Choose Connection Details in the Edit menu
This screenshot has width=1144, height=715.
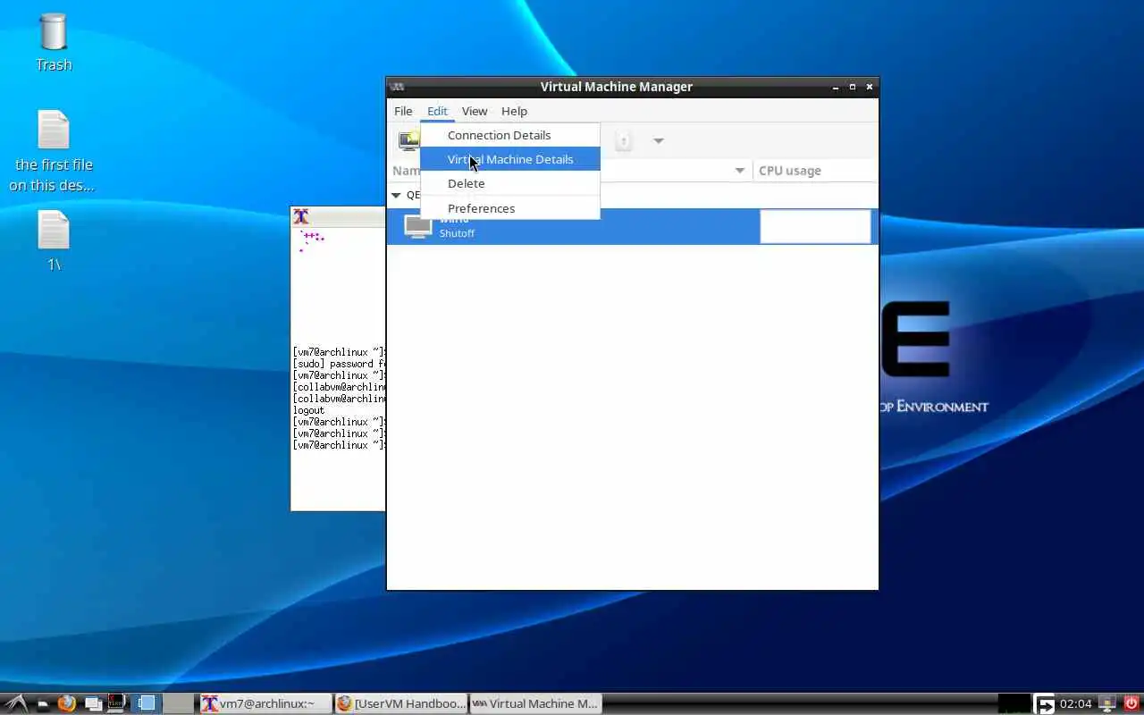click(x=510, y=135)
